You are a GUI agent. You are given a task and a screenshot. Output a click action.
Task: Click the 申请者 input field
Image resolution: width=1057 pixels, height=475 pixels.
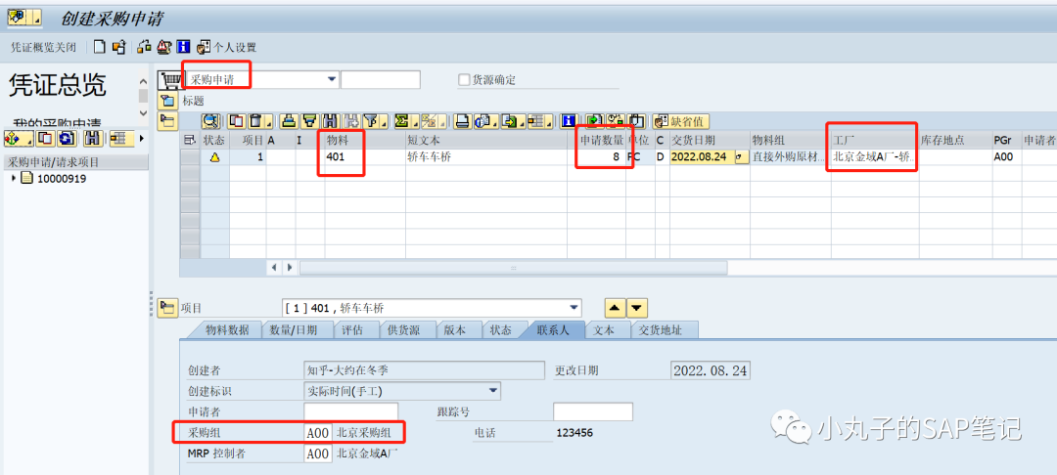click(350, 411)
